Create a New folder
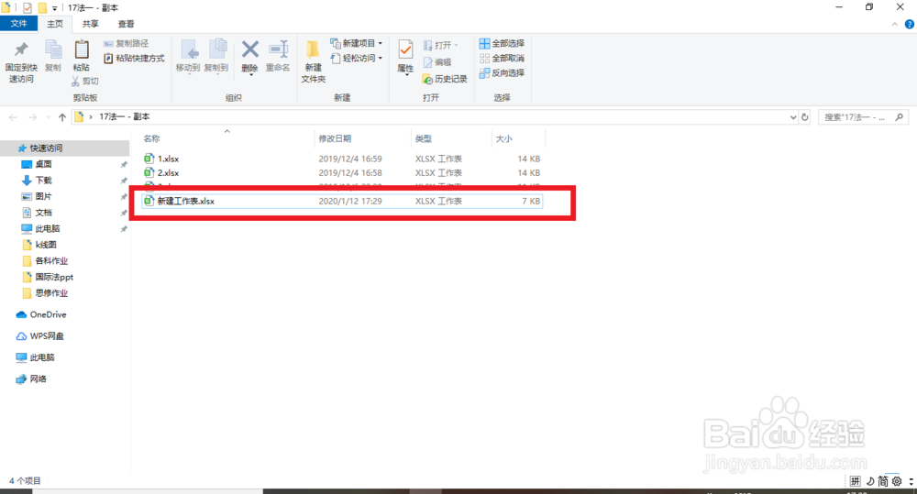 (x=314, y=62)
